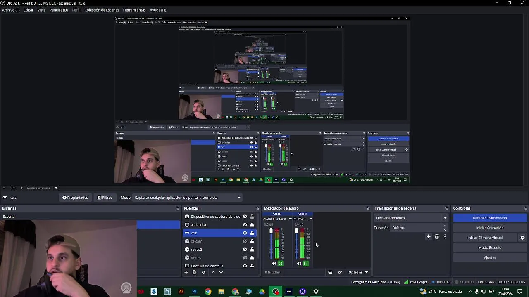Viewport: 529px width, 297px height.
Task: Open Photoshop from the taskbar
Action: pyautogui.click(x=194, y=292)
